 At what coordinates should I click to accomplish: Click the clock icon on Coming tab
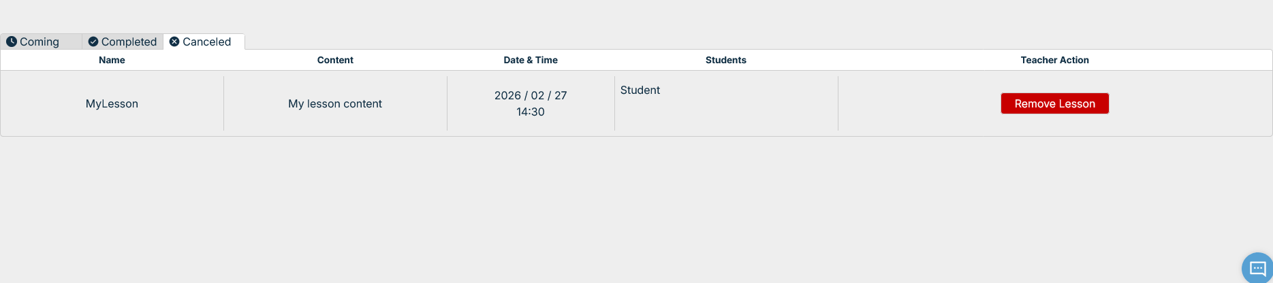[12, 41]
